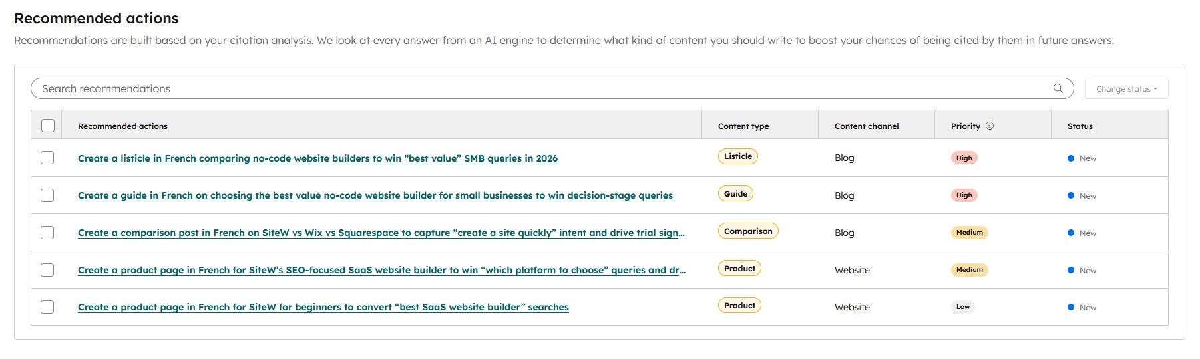The height and width of the screenshot is (359, 1200).
Task: Click High priority badge in first row
Action: coord(964,158)
